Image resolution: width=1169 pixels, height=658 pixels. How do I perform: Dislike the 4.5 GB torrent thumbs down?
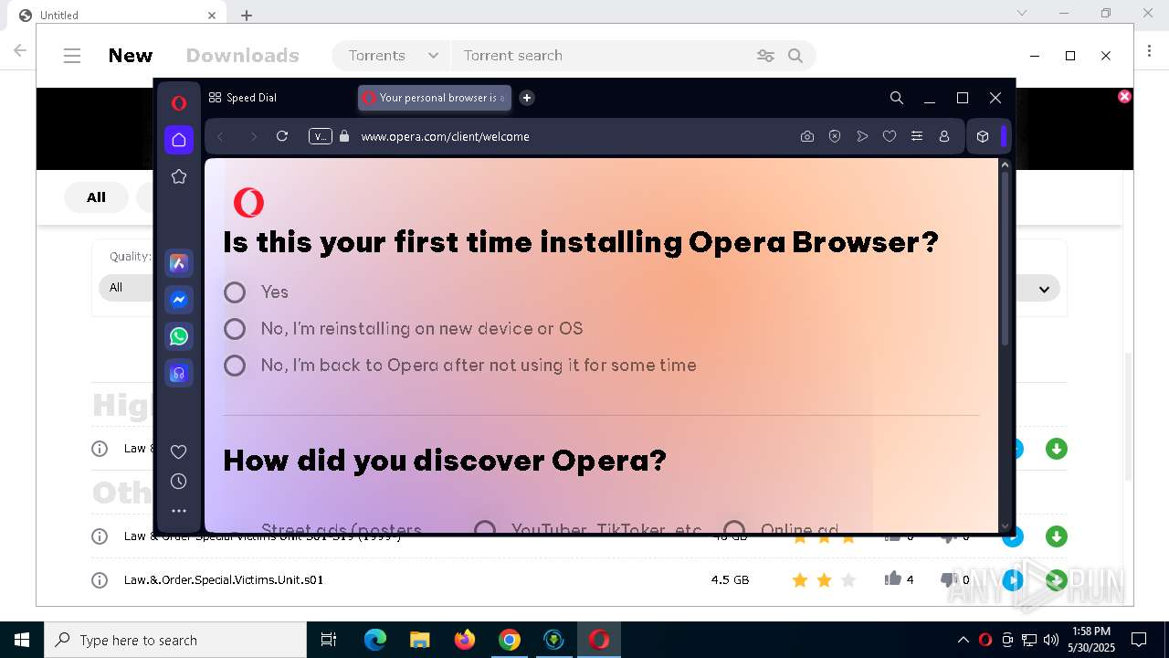click(x=948, y=579)
